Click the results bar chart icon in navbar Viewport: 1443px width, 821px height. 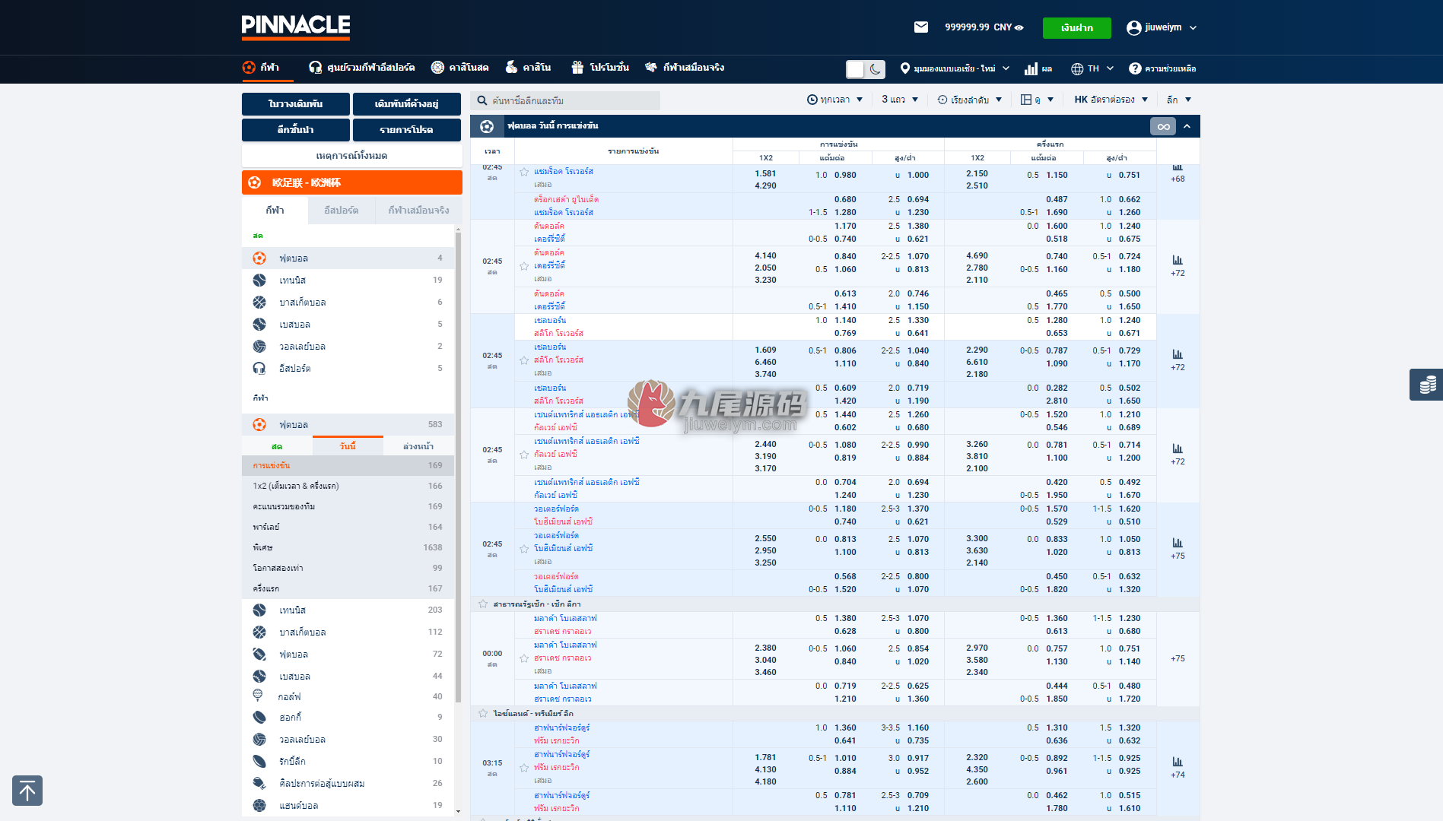(x=1031, y=68)
